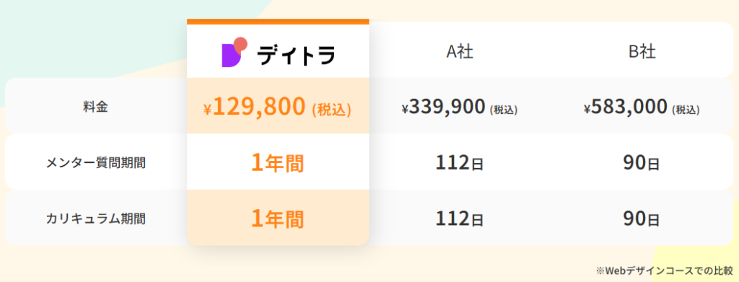Screen dimensions: 739x282
Task: Click the A社 column header
Action: click(x=460, y=52)
